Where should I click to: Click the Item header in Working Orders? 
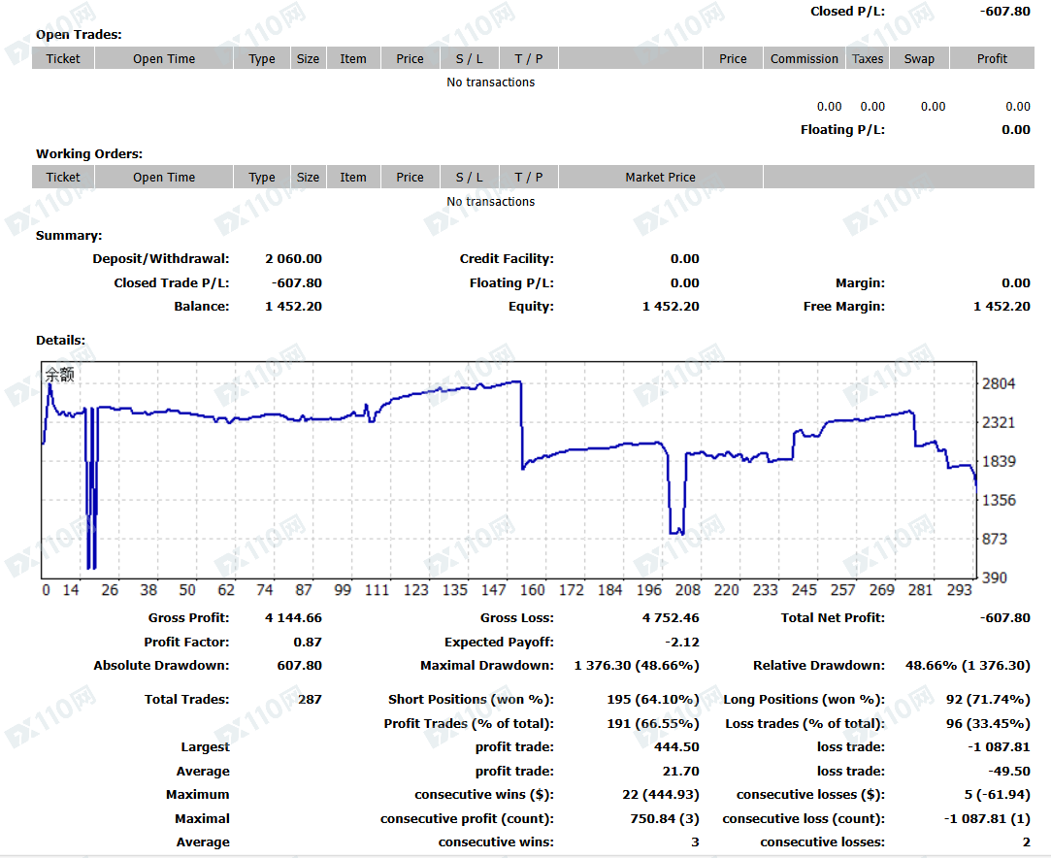(x=352, y=177)
